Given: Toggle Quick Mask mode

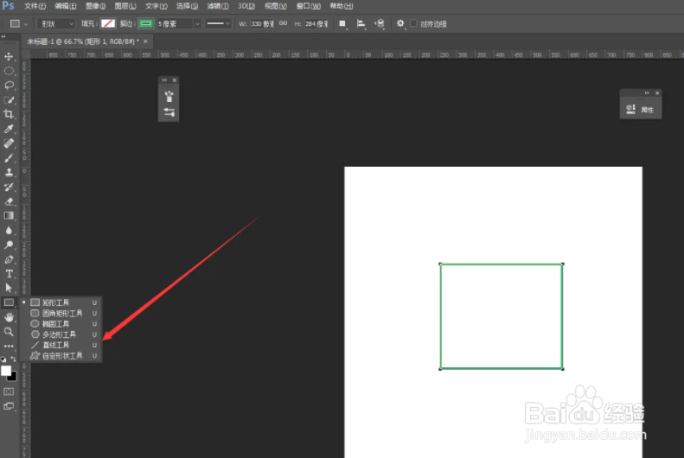Looking at the screenshot, I should (9, 391).
